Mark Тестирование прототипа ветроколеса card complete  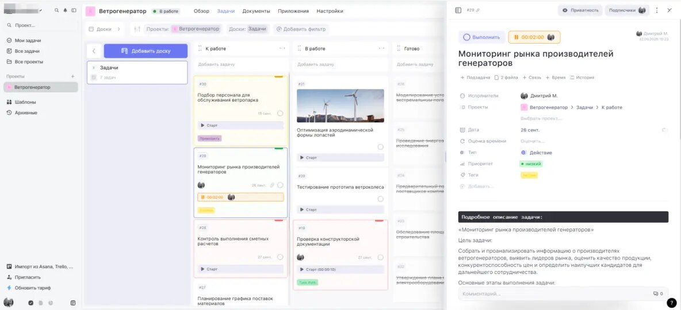click(380, 199)
